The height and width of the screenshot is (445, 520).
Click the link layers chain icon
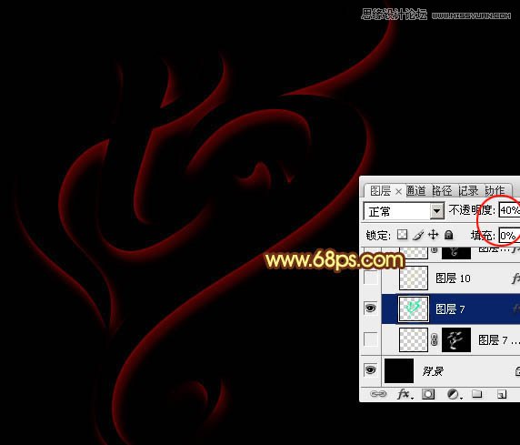[x=378, y=394]
